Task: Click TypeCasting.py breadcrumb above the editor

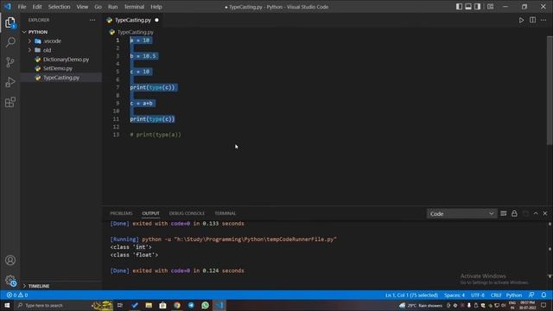Action: [x=136, y=32]
